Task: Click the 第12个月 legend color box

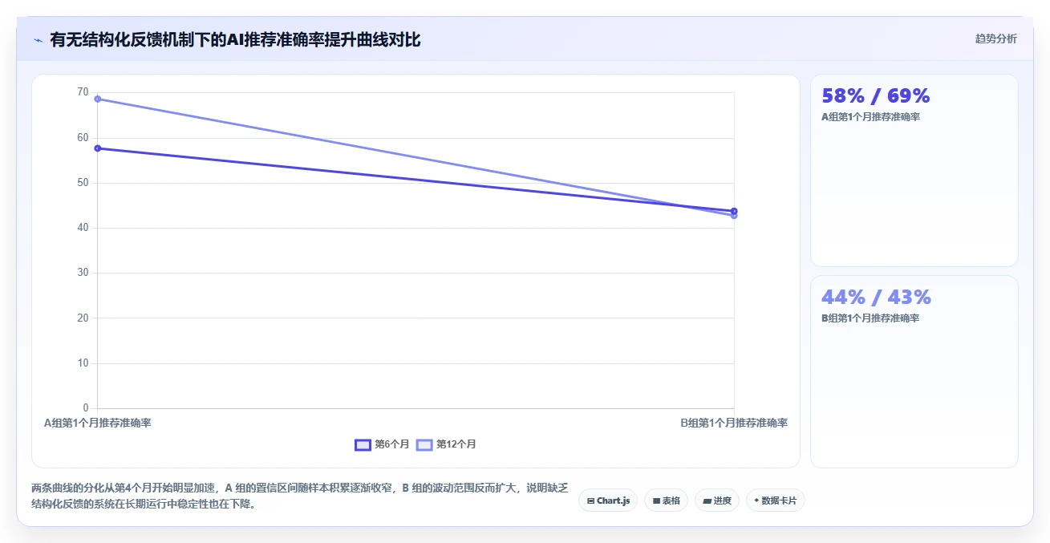Action: point(424,444)
